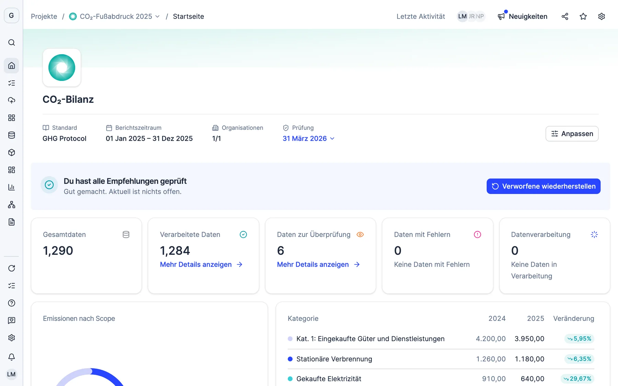
Task: Click the 29,67% change badge
Action: 577,379
